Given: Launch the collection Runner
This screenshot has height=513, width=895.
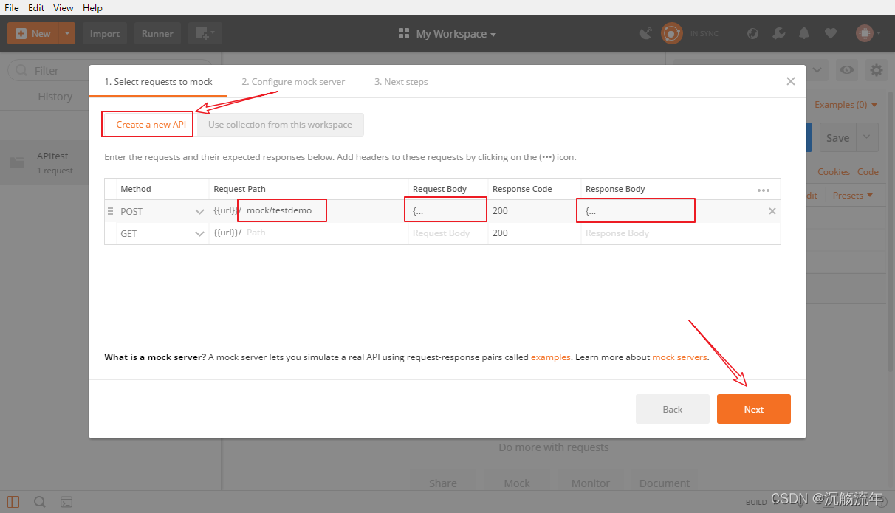Looking at the screenshot, I should point(157,33).
